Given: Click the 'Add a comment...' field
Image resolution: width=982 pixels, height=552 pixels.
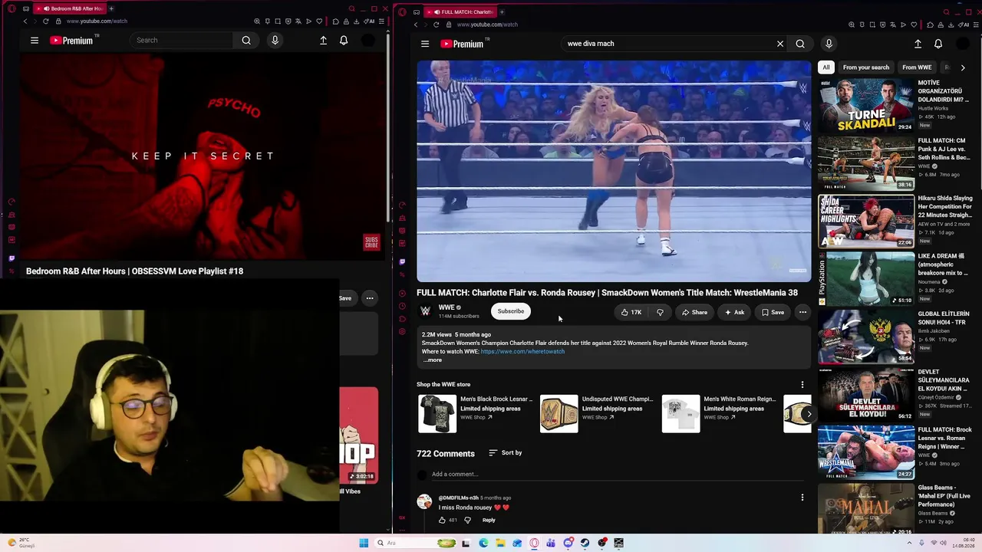Looking at the screenshot, I should [616, 475].
